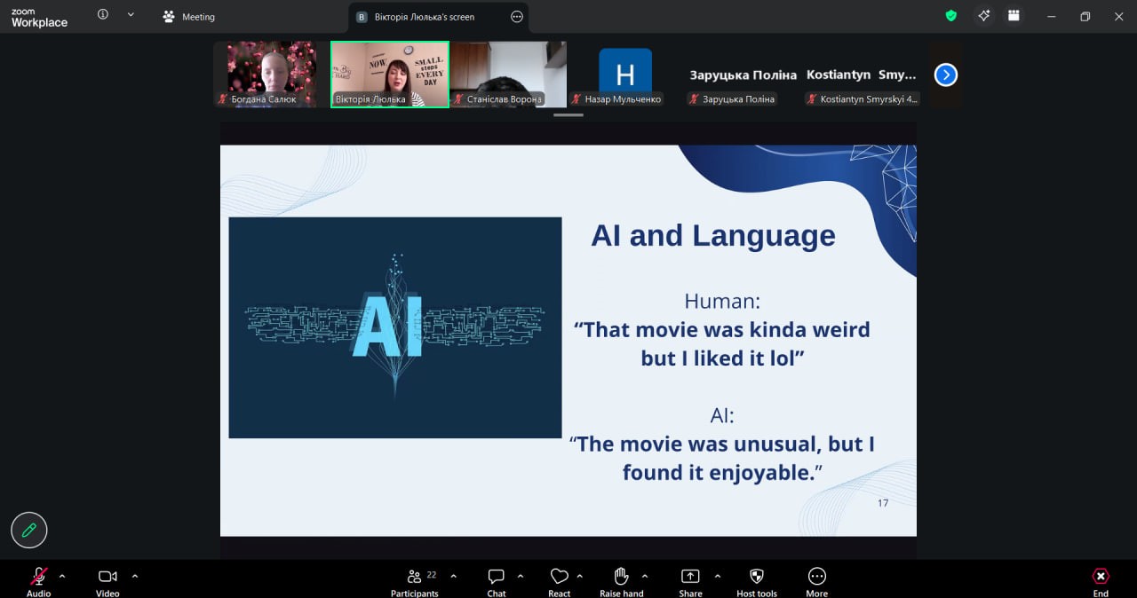
Task: Switch to the Meeting tab
Action: (188, 17)
